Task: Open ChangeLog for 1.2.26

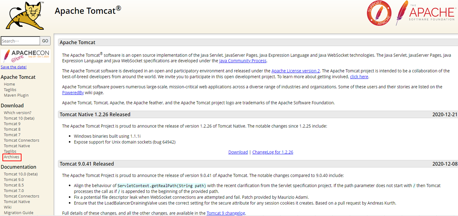Action: click(272, 152)
